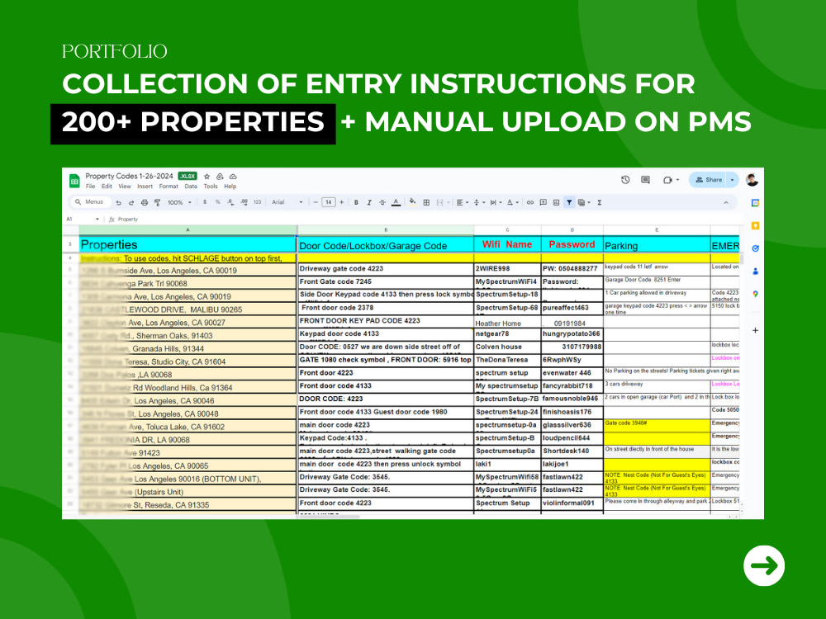Screen dimensions: 826x619
Task: Open the fill color bucket
Action: pyautogui.click(x=412, y=202)
